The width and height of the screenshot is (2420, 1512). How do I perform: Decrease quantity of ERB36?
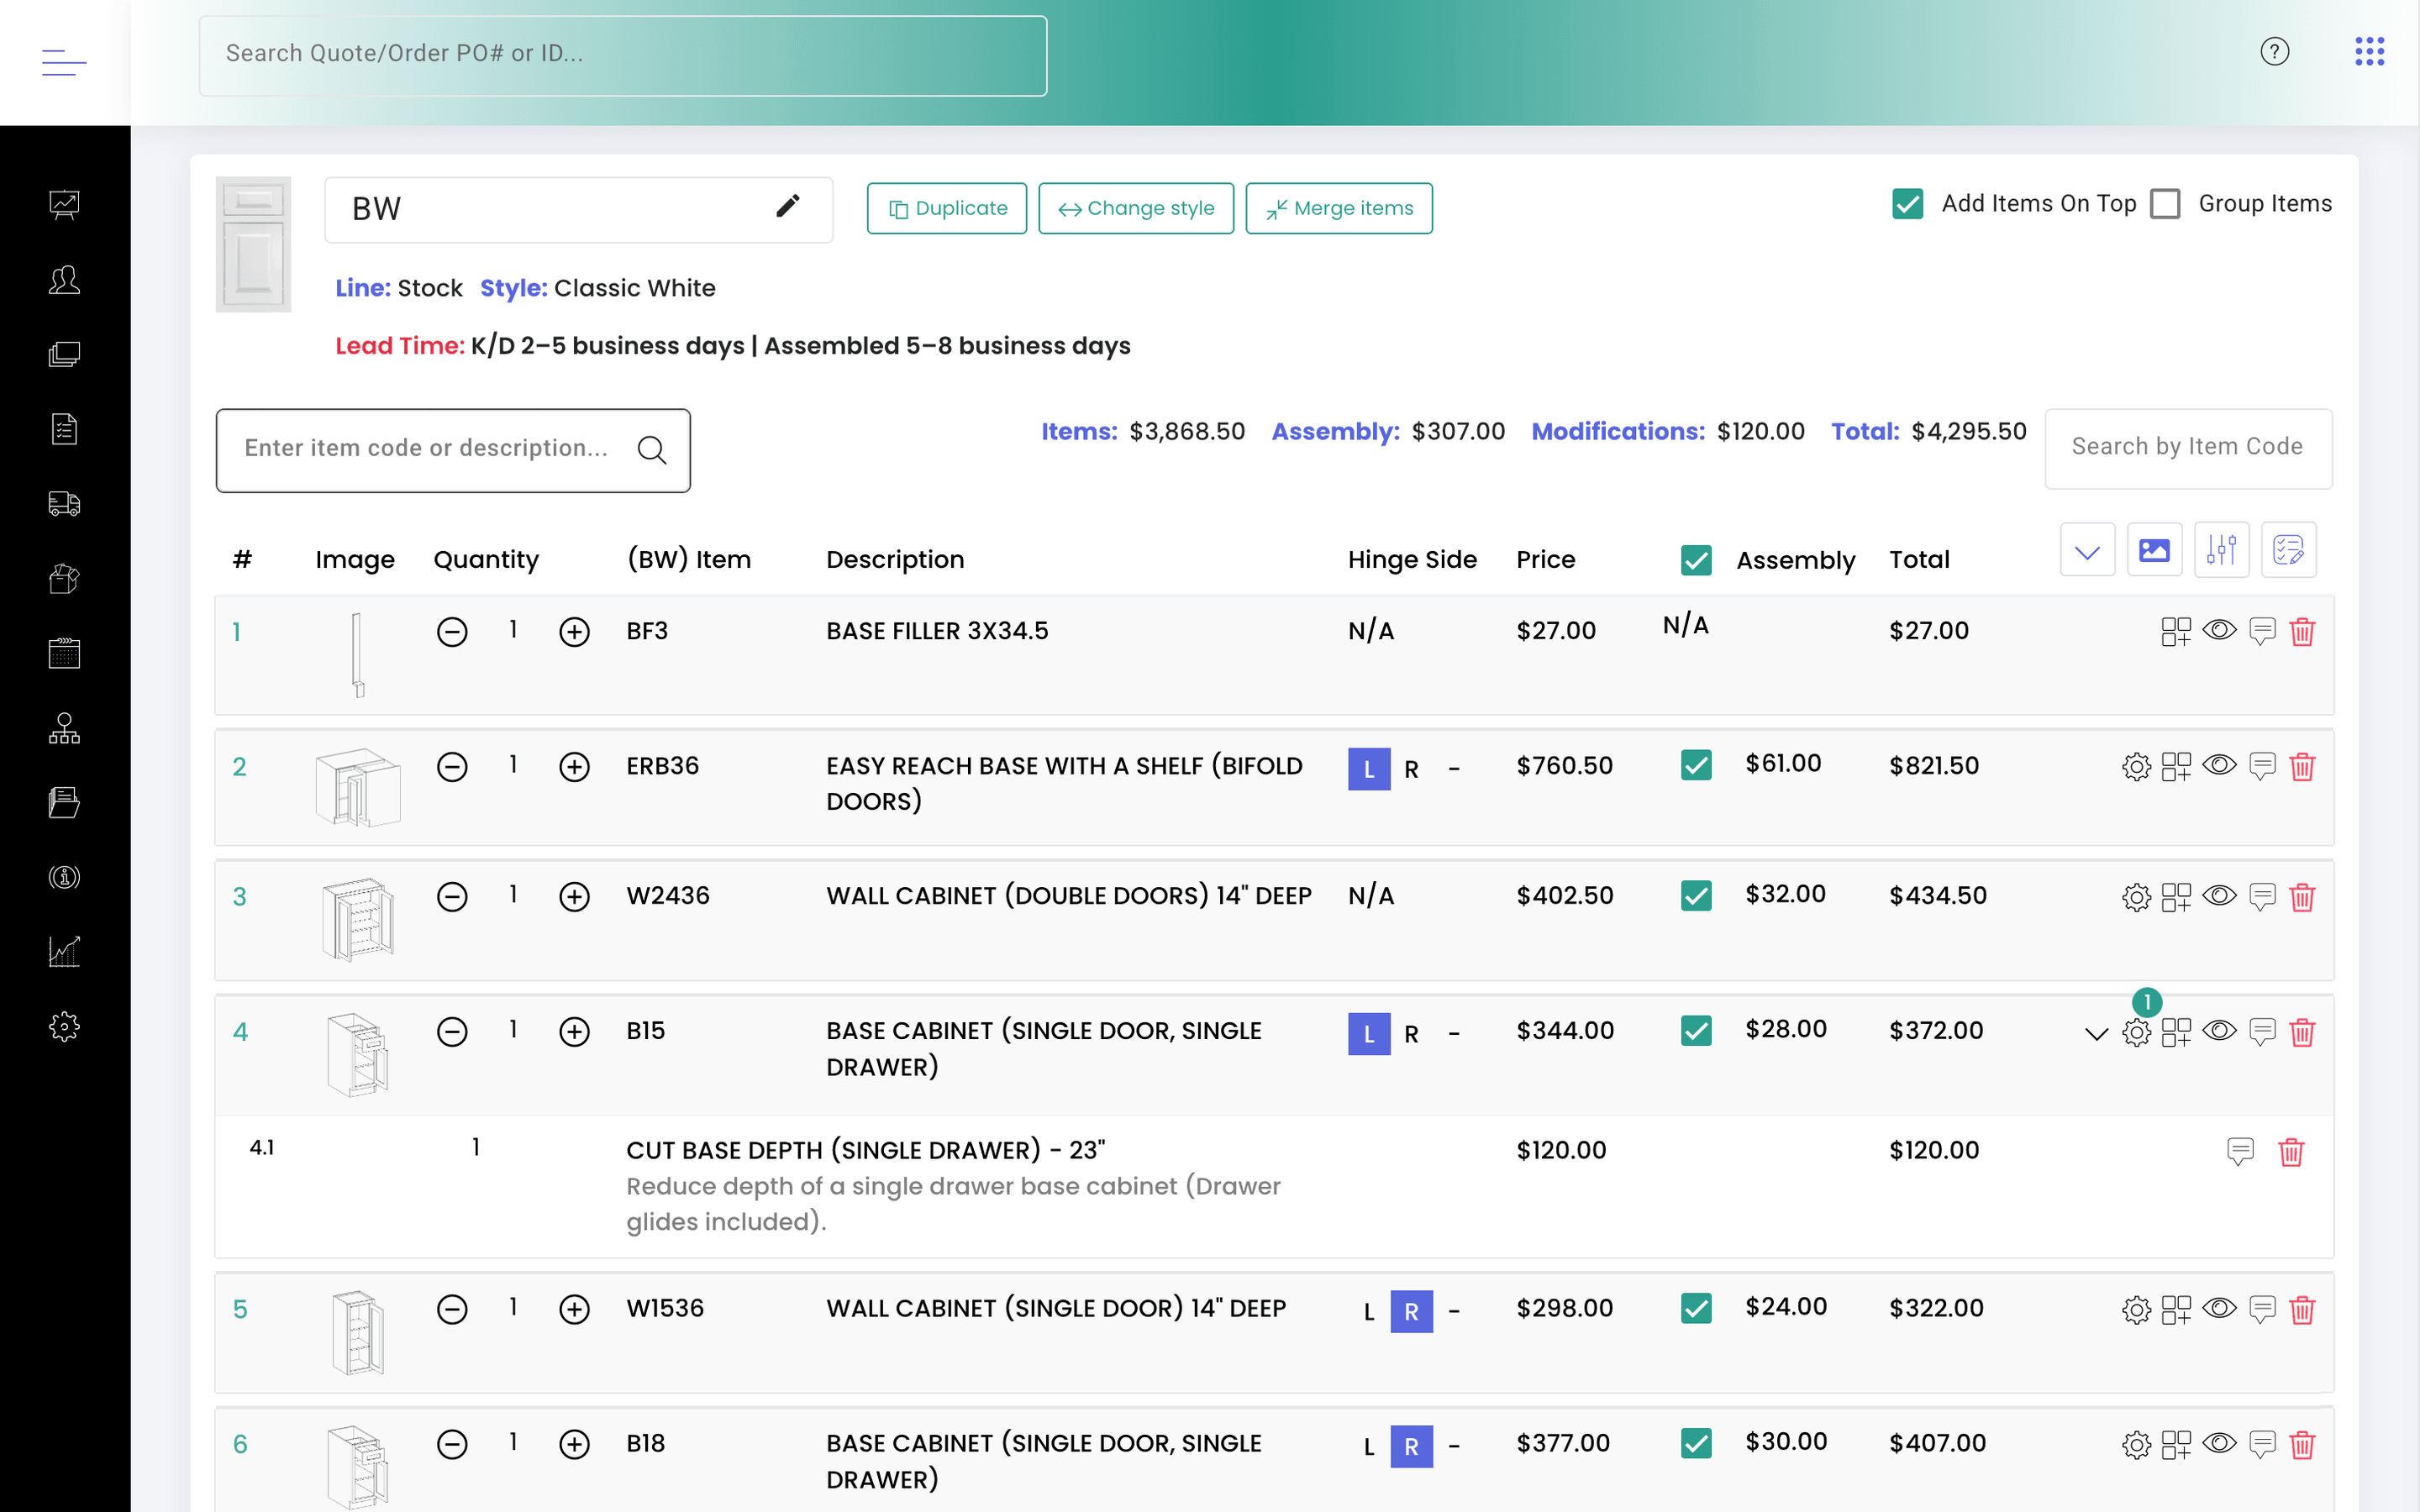click(x=452, y=767)
